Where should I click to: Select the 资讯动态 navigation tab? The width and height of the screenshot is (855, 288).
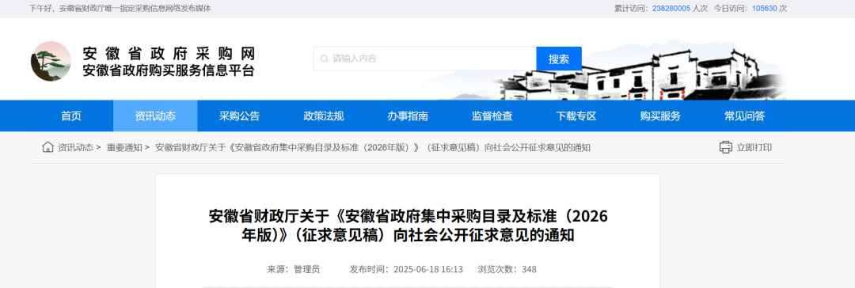point(155,116)
